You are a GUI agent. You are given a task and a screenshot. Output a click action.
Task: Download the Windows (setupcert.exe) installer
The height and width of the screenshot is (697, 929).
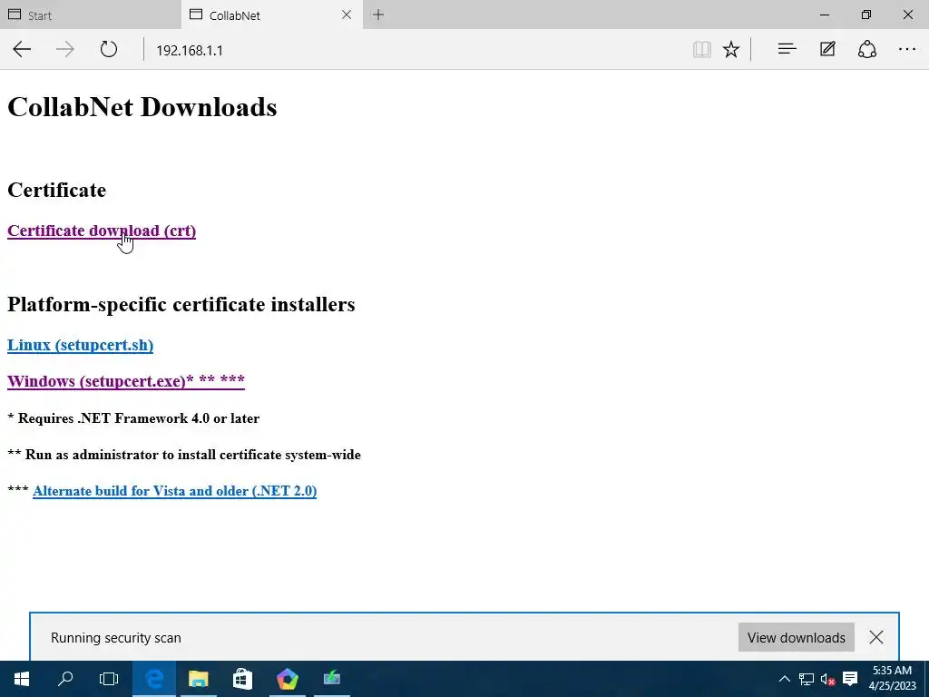click(x=125, y=380)
